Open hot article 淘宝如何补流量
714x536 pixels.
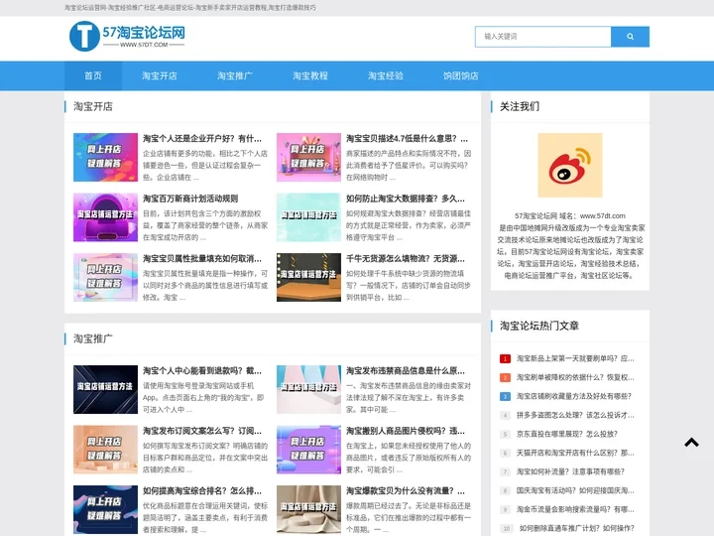(570, 471)
